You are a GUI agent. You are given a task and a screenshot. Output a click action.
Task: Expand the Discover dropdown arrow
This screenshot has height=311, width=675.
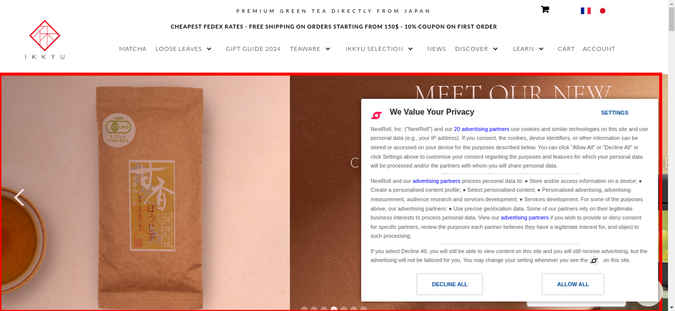[x=495, y=49]
